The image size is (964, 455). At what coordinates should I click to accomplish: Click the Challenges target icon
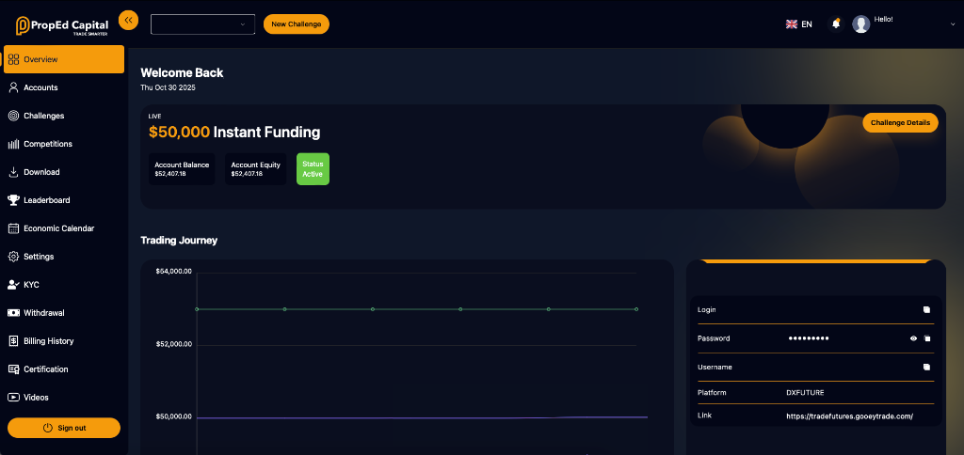13,116
